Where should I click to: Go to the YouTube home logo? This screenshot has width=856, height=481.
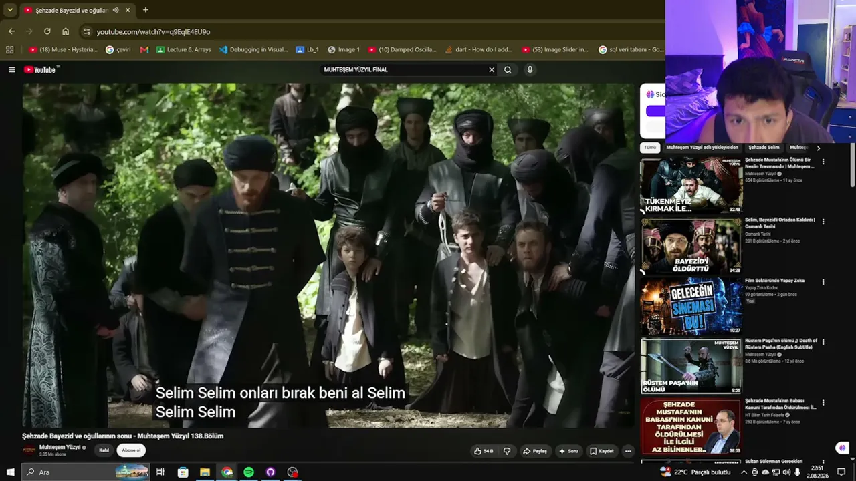tap(41, 69)
